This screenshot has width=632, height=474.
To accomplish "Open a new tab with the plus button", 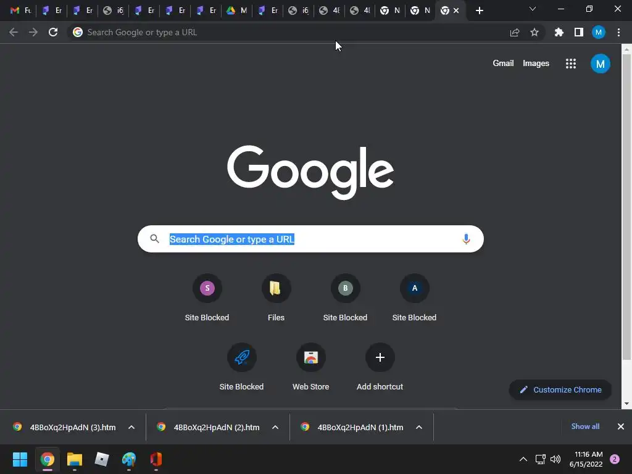I will tap(479, 10).
